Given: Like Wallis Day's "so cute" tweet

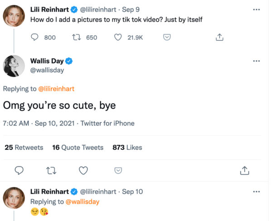Looking at the screenshot, I should pyautogui.click(x=83, y=170).
